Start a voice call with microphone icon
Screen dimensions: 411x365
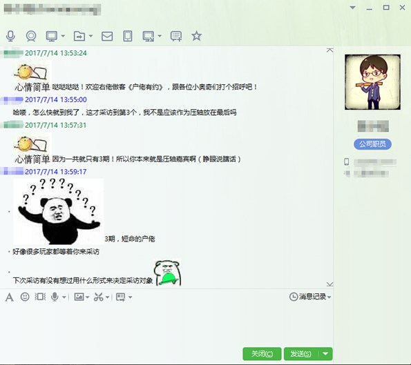click(x=10, y=36)
